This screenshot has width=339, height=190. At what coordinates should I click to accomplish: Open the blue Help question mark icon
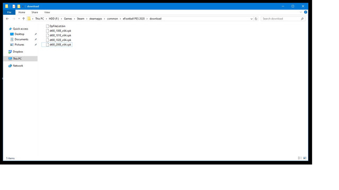point(306,12)
